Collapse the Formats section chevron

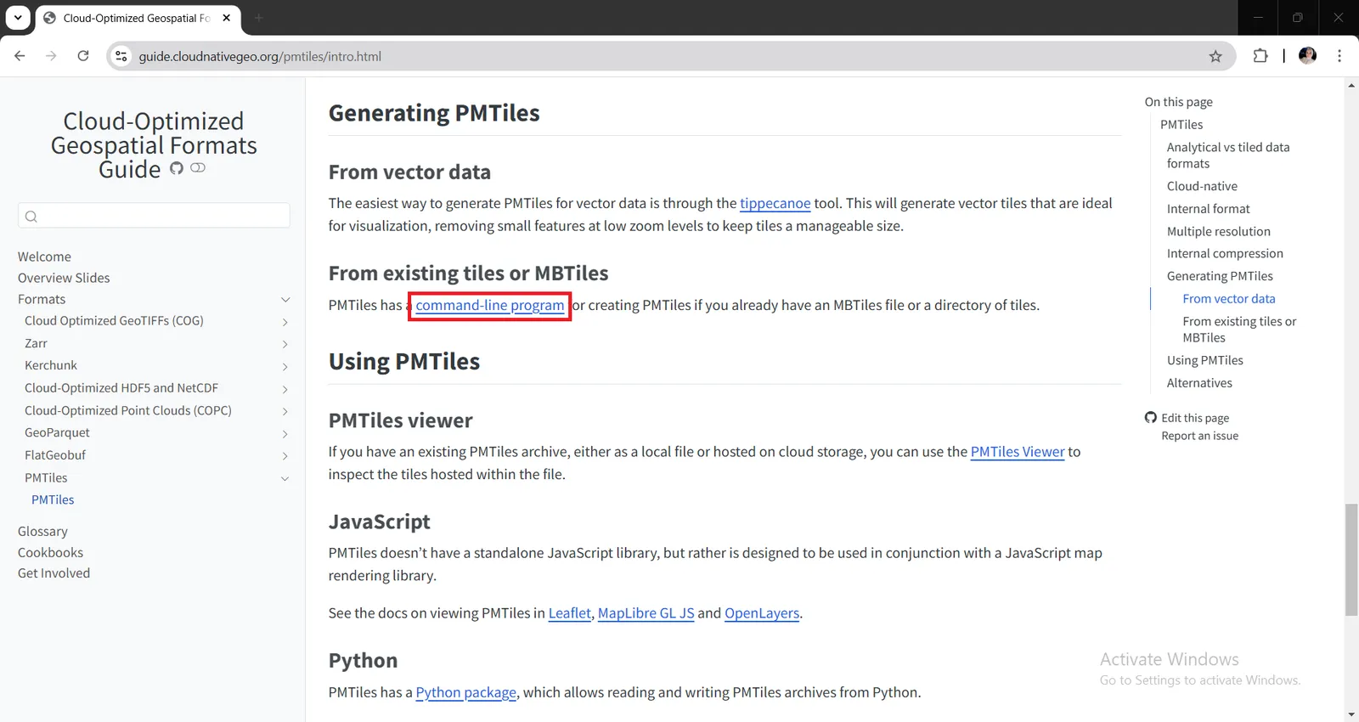285,300
